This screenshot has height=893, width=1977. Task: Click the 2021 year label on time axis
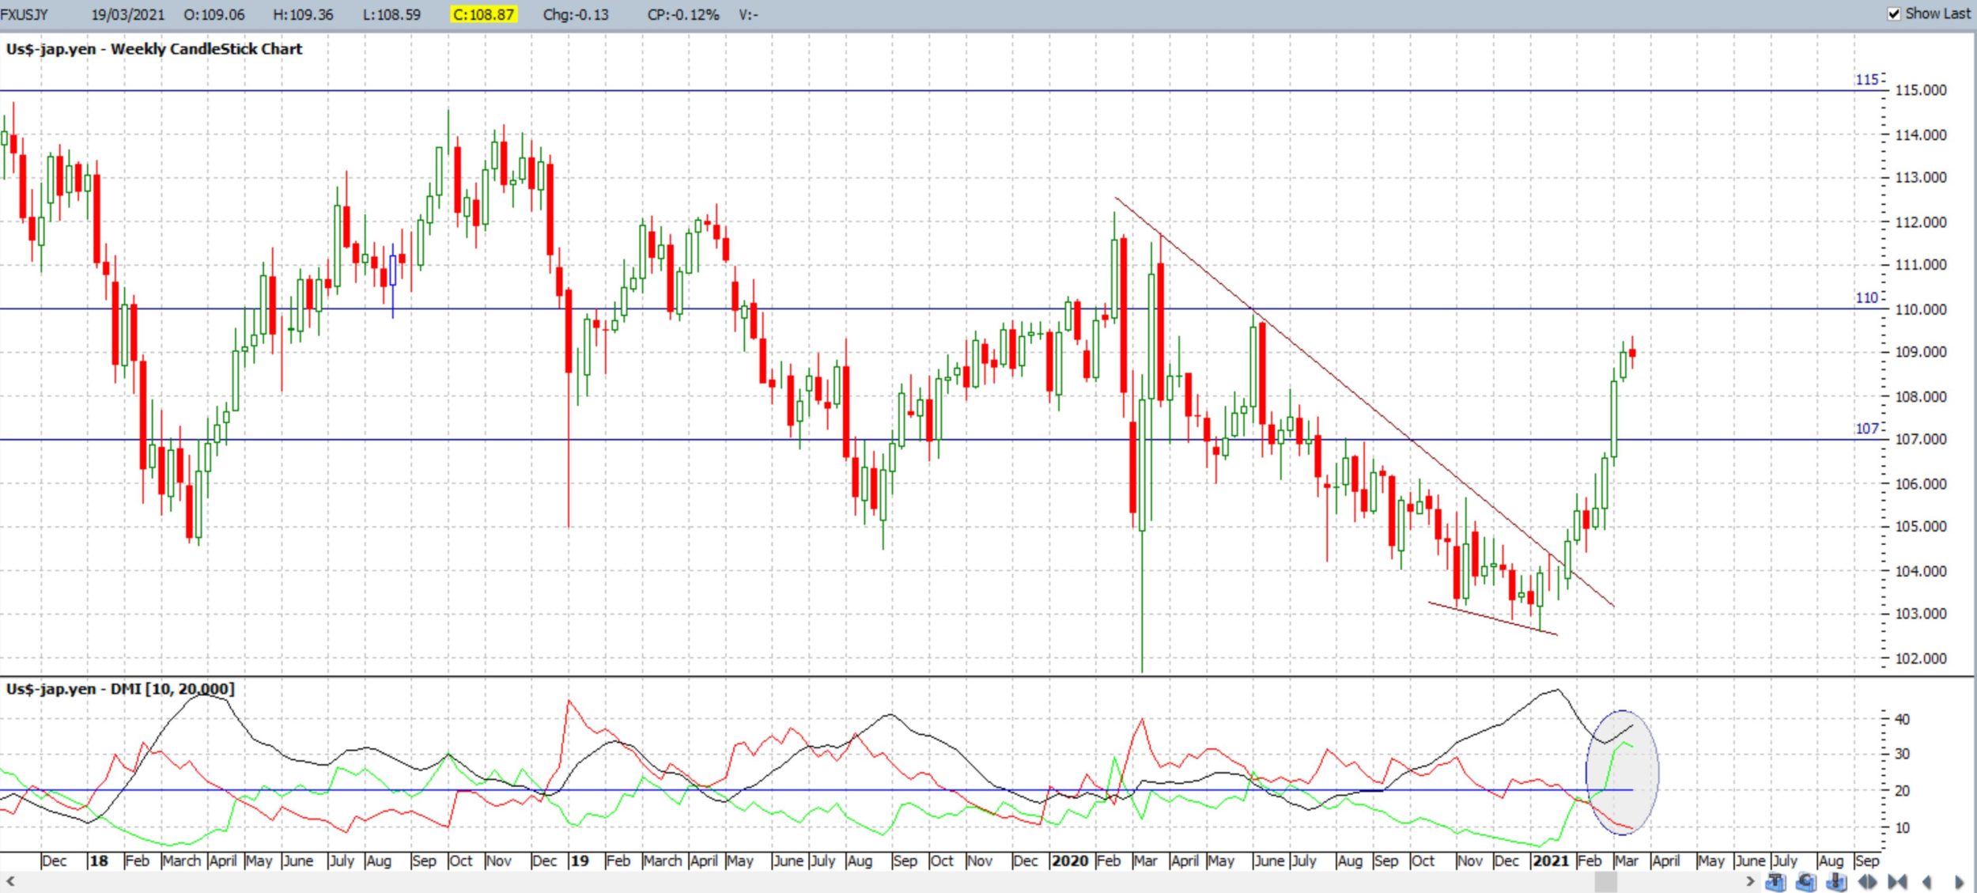[x=1550, y=861]
